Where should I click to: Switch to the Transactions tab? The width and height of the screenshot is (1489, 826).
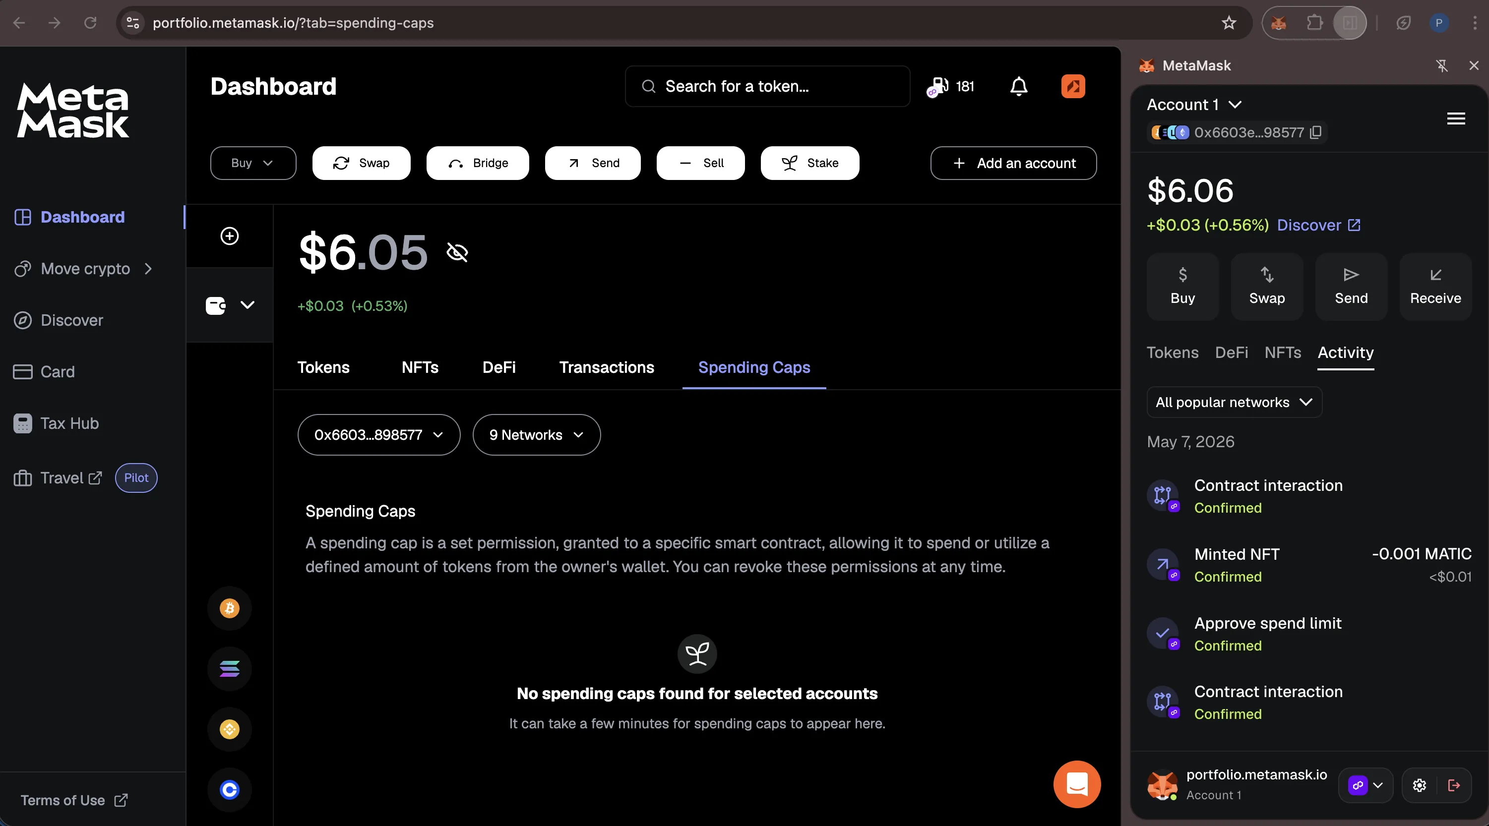click(606, 368)
